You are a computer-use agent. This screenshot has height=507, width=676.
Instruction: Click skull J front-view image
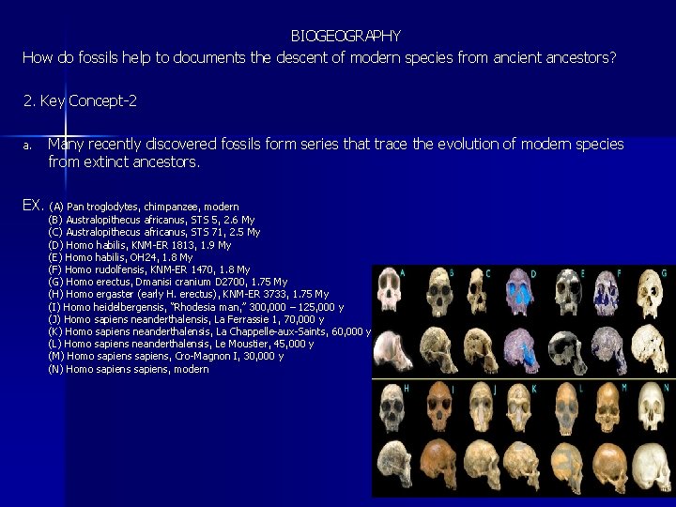[481, 407]
